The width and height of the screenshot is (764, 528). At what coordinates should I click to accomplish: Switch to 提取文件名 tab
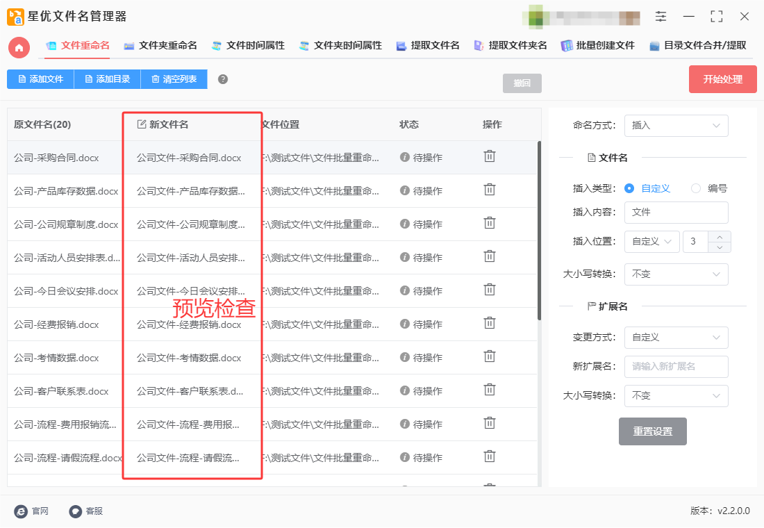point(428,46)
